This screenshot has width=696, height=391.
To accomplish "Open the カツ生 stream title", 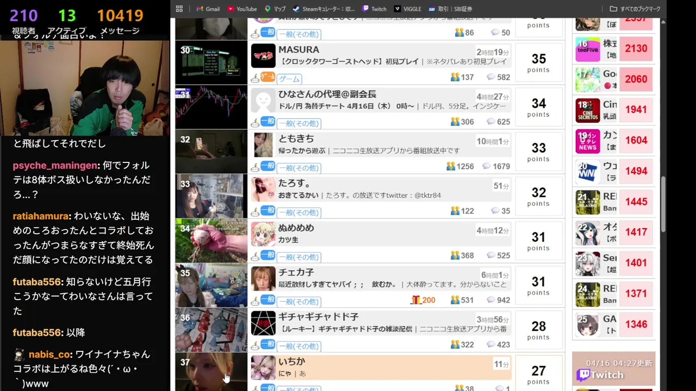I will tap(288, 240).
